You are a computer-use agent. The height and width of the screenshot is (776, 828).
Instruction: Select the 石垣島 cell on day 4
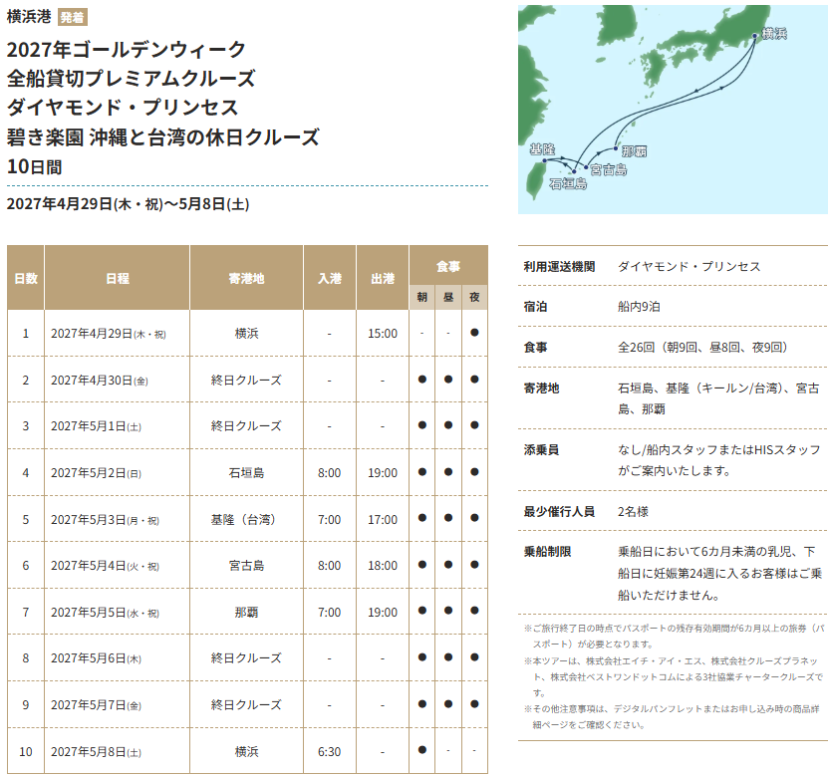tap(246, 472)
